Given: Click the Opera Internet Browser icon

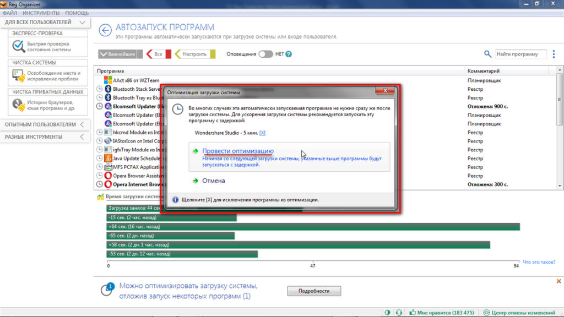Looking at the screenshot, I should 108,184.
